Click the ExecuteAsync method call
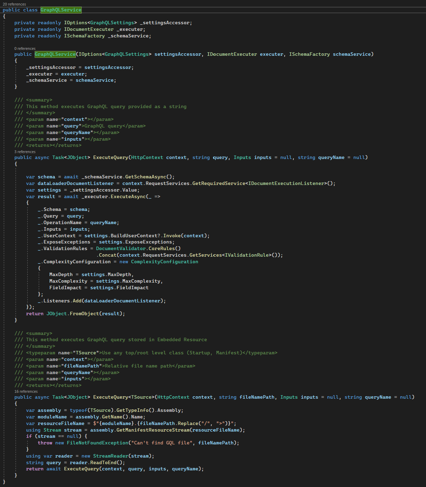 (128, 197)
